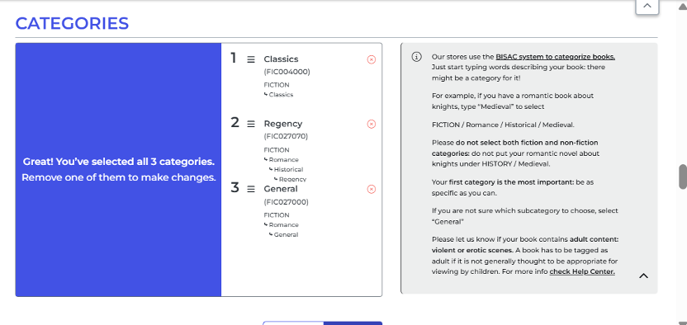Click the scrollbar up arrow
Viewport: 687px width, 325px height.
[x=683, y=5]
